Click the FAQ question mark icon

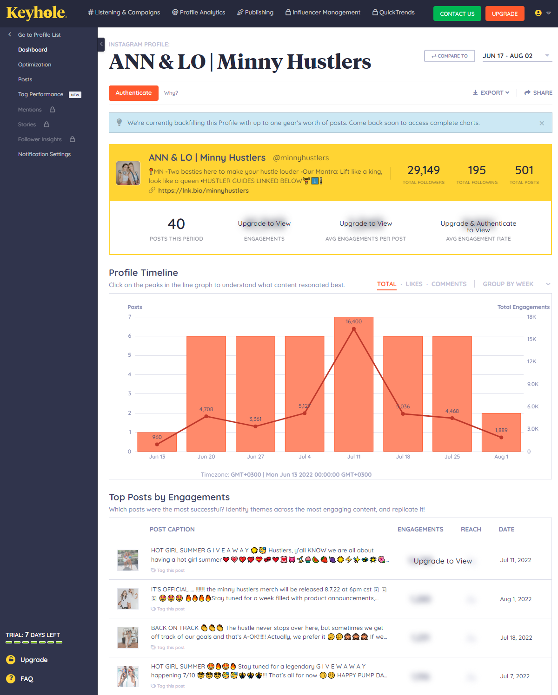[x=11, y=679]
